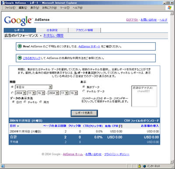Click the green arrow icon beside New! AdSense
The width and height of the screenshot is (175, 169).
tap(20, 46)
